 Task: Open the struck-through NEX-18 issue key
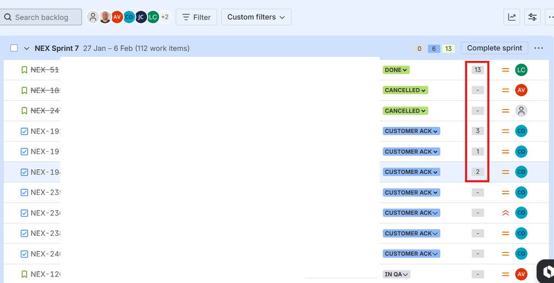point(45,90)
